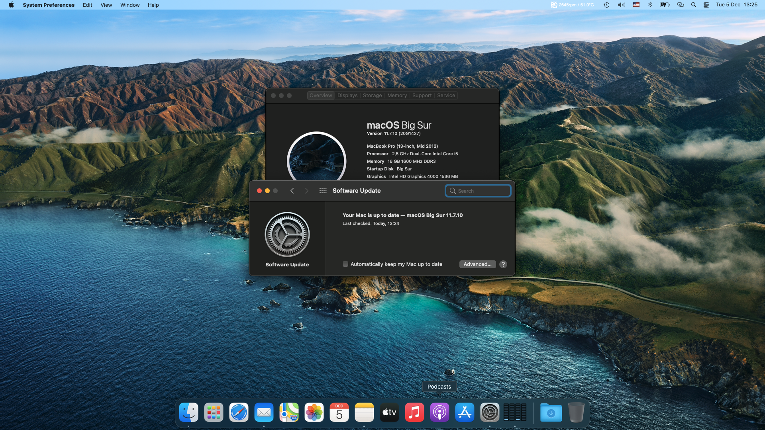Click the grid view icon in System Preferences toolbar
Screen dimensions: 765x430
click(322, 191)
